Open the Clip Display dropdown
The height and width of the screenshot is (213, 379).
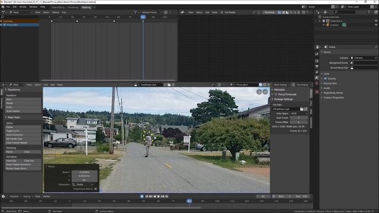(x=303, y=85)
